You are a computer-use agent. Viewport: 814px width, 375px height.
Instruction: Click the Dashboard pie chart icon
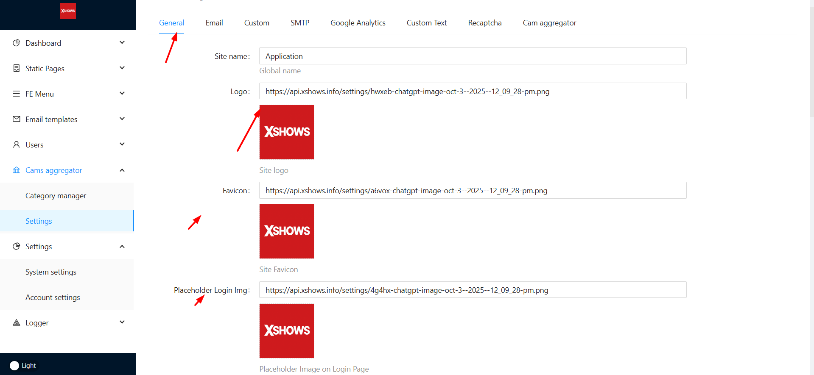point(17,43)
